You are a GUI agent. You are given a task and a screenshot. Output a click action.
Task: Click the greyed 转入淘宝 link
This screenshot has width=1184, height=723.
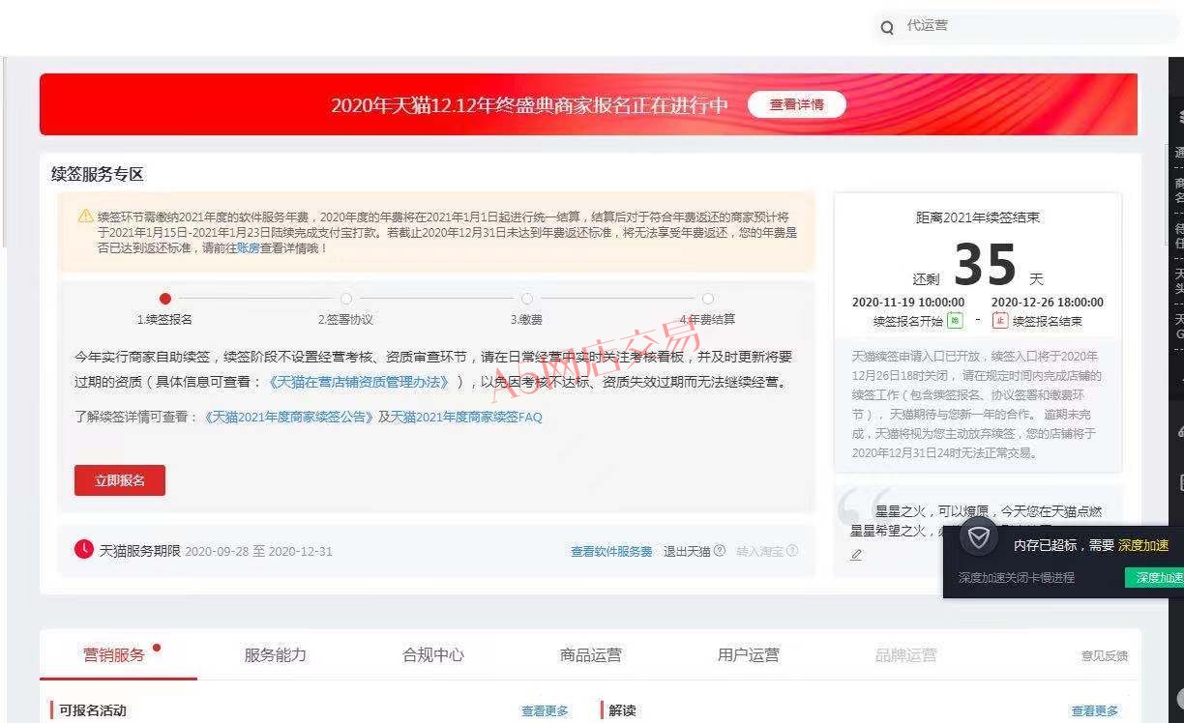(759, 552)
